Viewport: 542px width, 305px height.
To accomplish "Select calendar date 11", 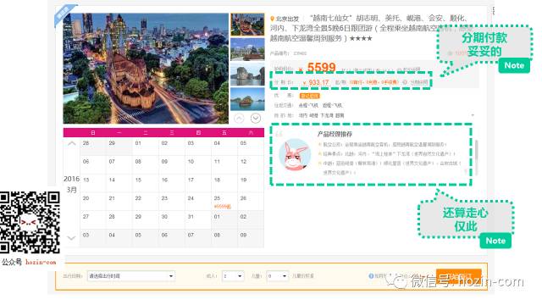I will point(224,165).
